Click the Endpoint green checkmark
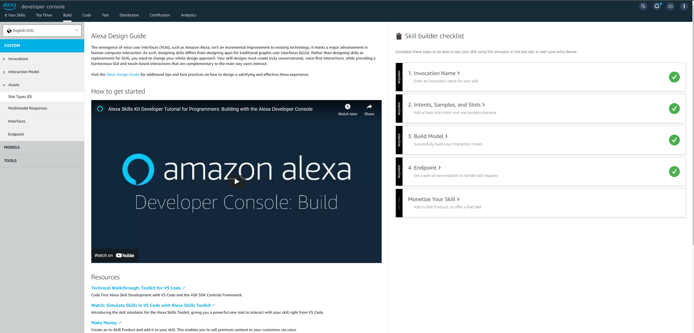This screenshot has width=694, height=333. coord(674,171)
